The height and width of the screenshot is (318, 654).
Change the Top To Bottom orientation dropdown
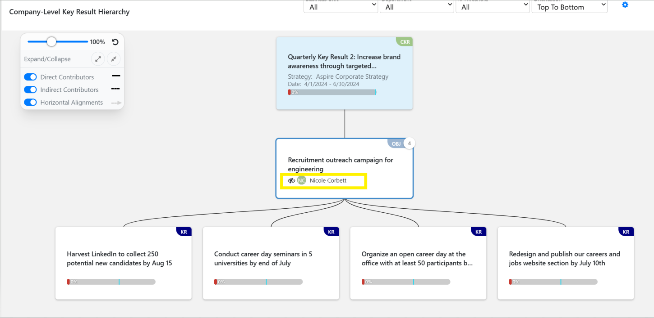click(570, 6)
